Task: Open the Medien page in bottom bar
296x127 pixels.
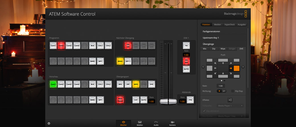Action: tap(140, 123)
